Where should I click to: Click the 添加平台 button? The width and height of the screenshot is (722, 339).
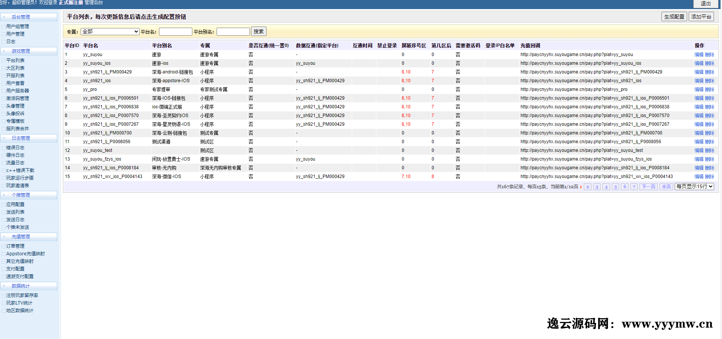(701, 17)
